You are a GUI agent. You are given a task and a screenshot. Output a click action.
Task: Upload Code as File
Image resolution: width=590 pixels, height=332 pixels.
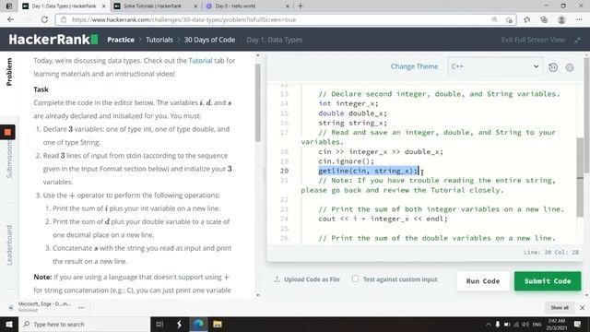click(x=307, y=279)
